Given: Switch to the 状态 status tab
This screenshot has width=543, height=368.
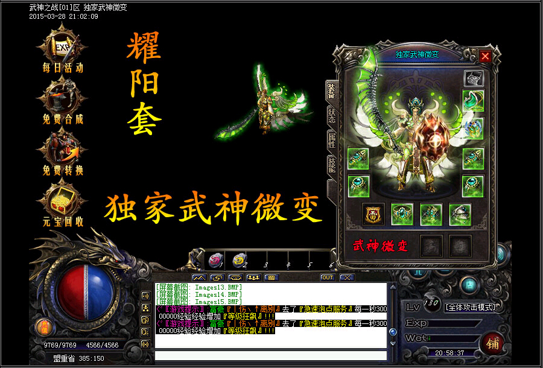Looking at the screenshot, I should click(332, 116).
